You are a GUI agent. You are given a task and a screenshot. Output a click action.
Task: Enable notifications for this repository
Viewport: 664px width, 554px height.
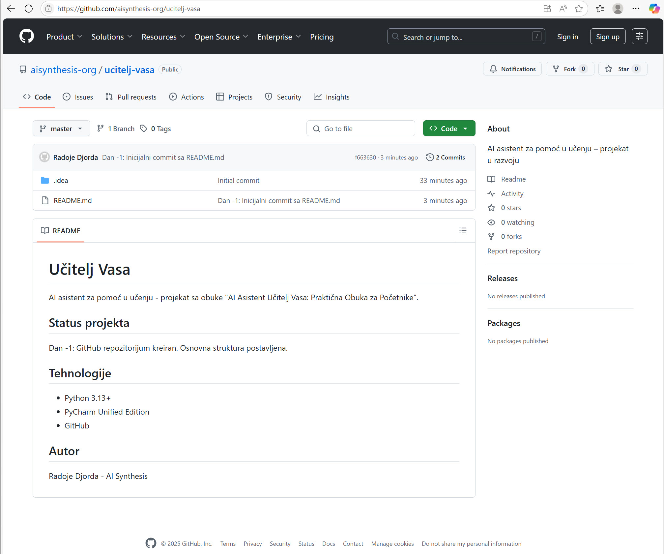512,69
